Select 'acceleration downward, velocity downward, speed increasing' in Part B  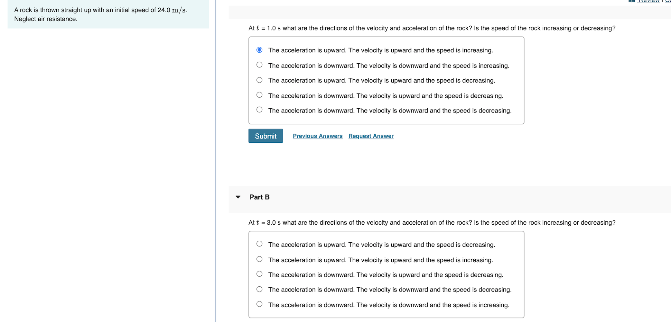(x=259, y=303)
